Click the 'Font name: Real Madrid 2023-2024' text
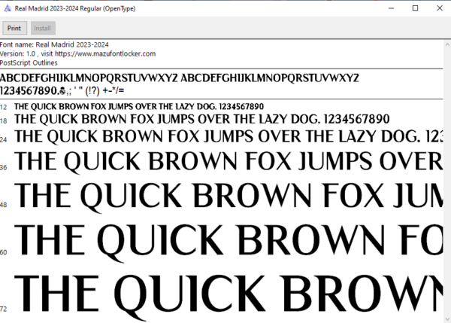Screen dimensions: 451x323 pos(54,44)
